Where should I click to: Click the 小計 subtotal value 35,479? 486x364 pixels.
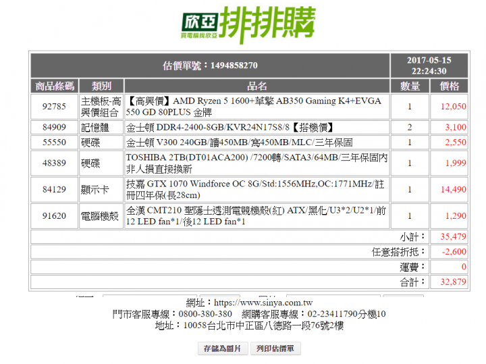click(454, 236)
